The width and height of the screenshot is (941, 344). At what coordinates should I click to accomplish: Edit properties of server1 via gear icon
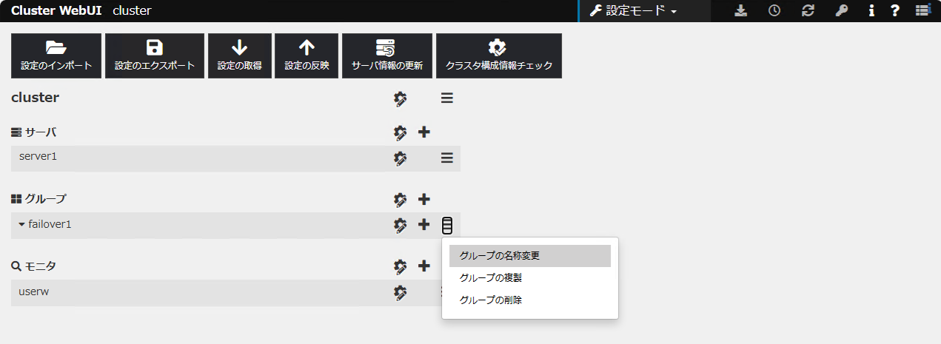click(x=401, y=158)
